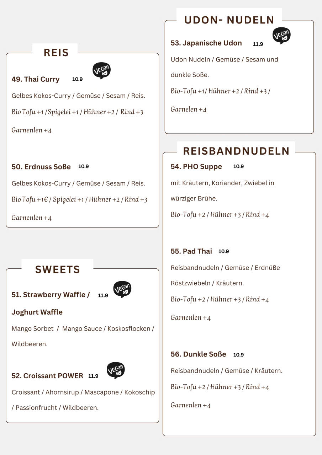This screenshot has width=322, height=455.
Task: Select the UDON- NUDELN section heading
Action: tap(229, 20)
